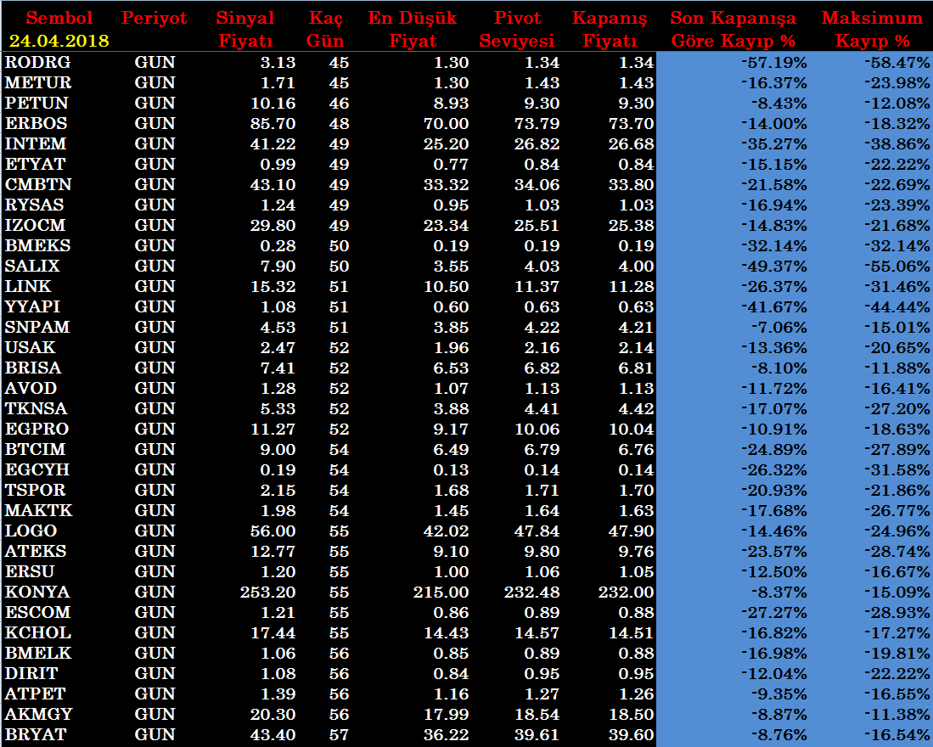
Task: Click ERBOS signal price 85.70
Action: (x=273, y=124)
